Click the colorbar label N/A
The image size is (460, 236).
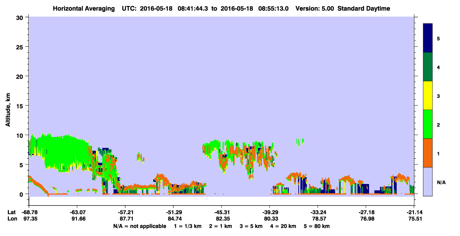tap(441, 183)
